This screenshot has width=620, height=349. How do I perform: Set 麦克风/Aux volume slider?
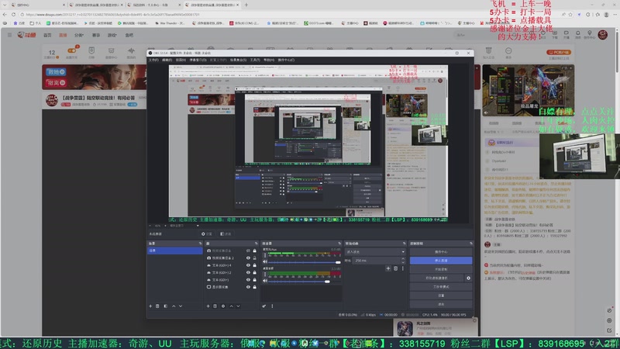pyautogui.click(x=305, y=262)
